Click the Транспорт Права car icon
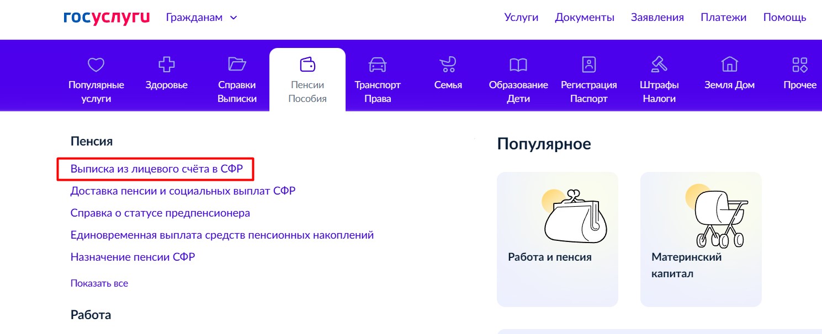Screen dimensions: 822x334 coord(378,65)
